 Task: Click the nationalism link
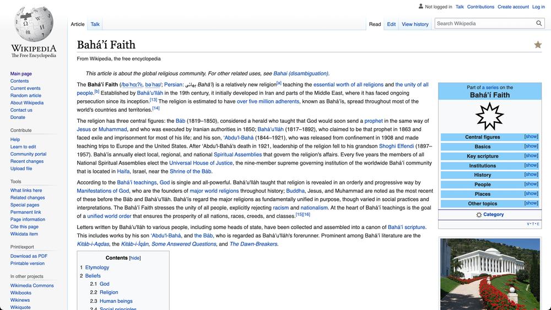coord(314,208)
